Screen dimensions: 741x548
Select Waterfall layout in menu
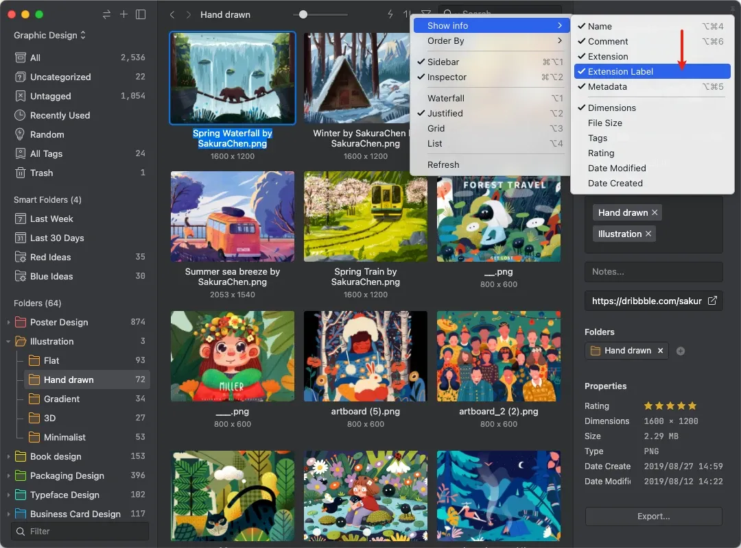[x=490, y=98]
